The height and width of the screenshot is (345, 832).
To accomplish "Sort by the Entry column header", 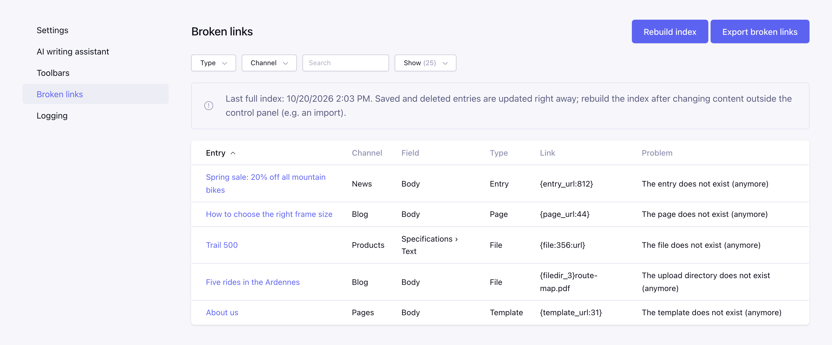I will (x=215, y=153).
